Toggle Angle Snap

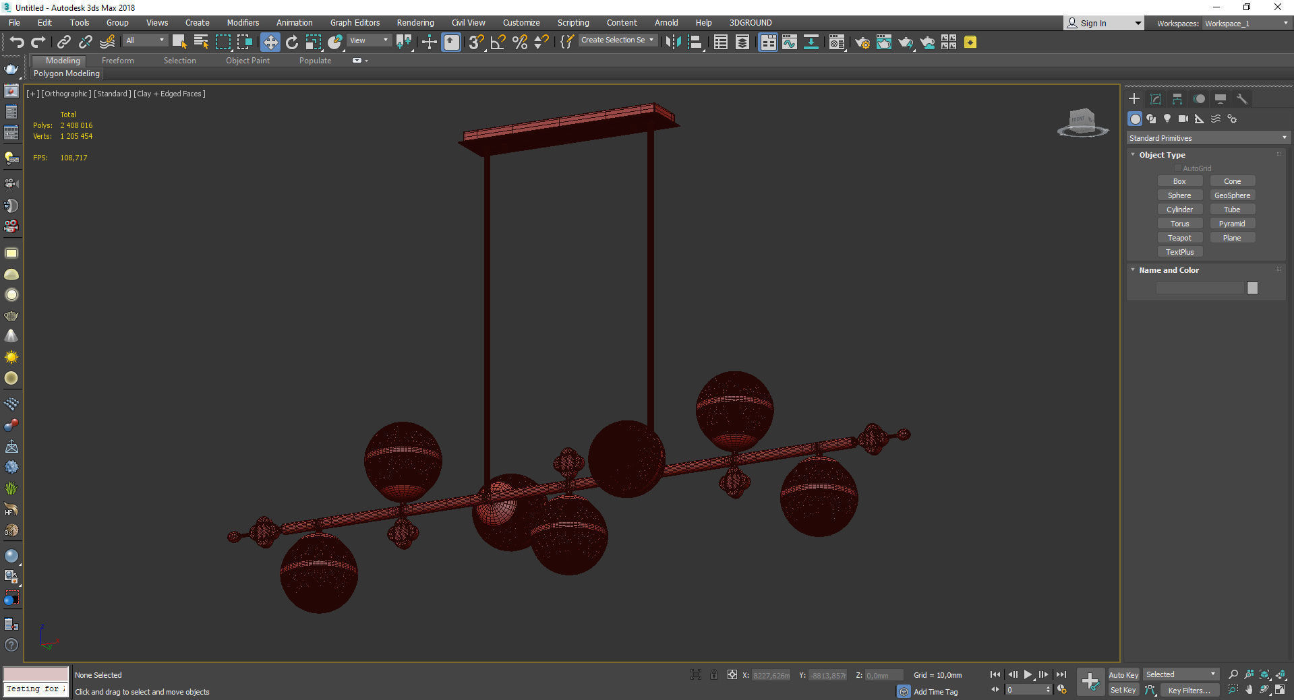tap(498, 42)
